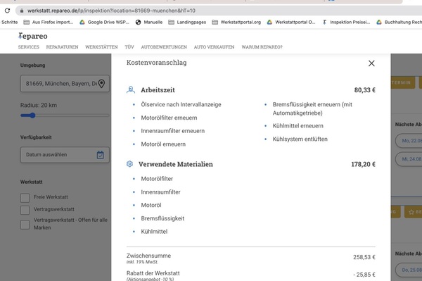
Task: Check the Vertragswerkstatt checkbox
Action: pos(25,210)
